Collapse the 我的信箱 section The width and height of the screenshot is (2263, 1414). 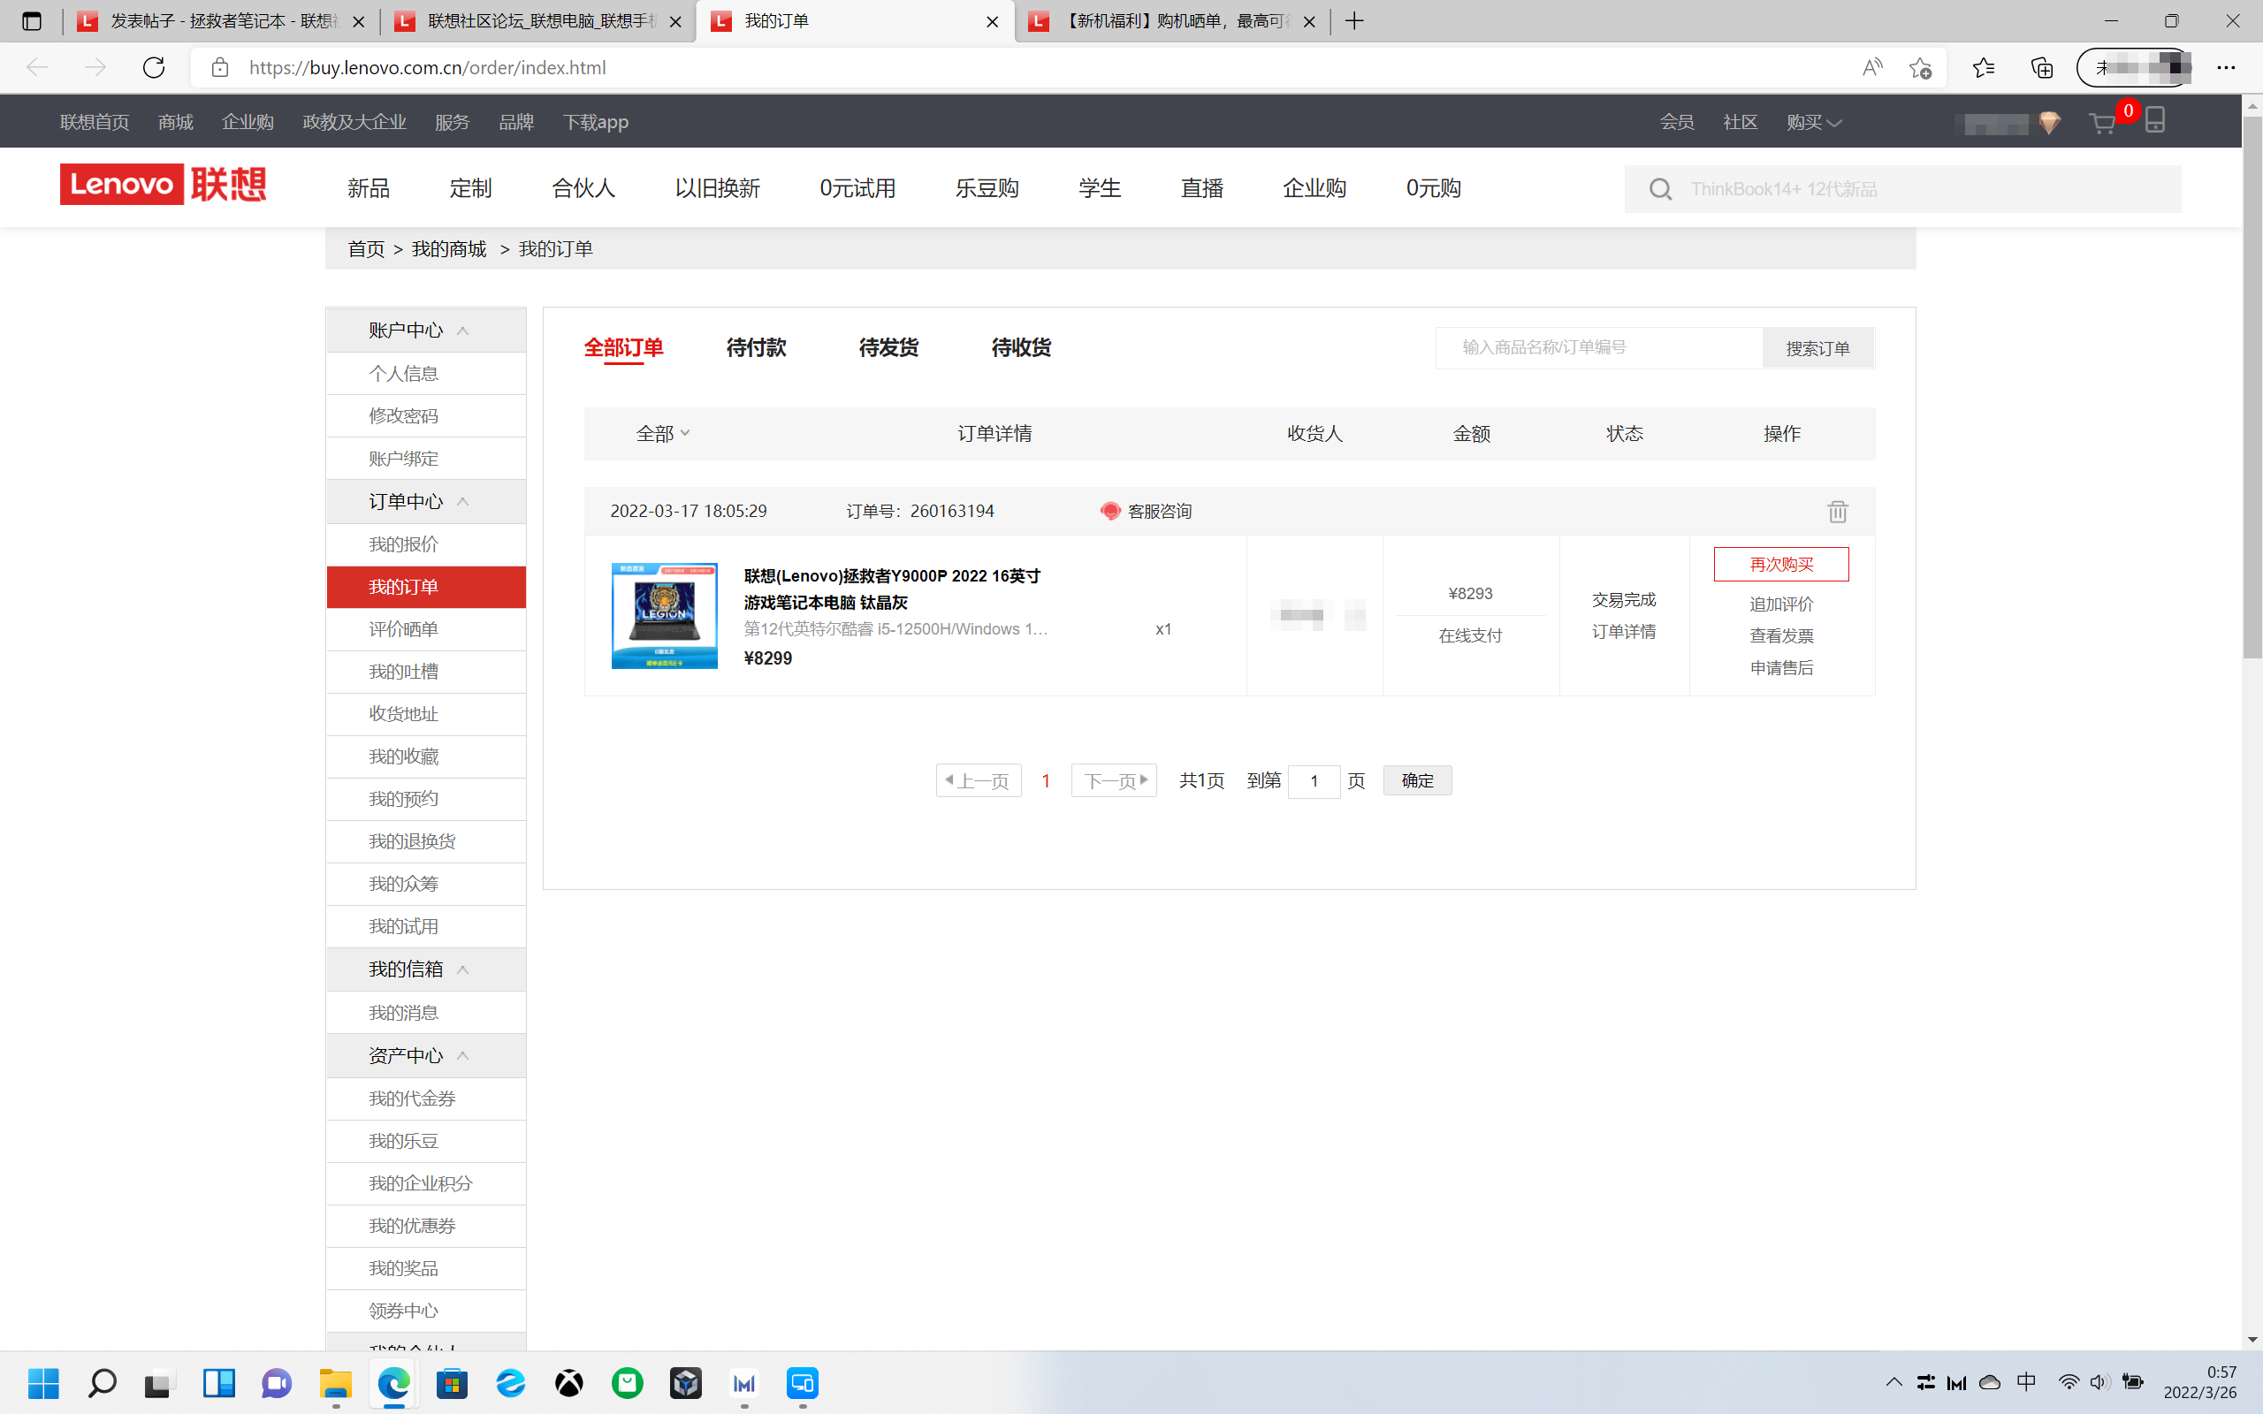(462, 969)
